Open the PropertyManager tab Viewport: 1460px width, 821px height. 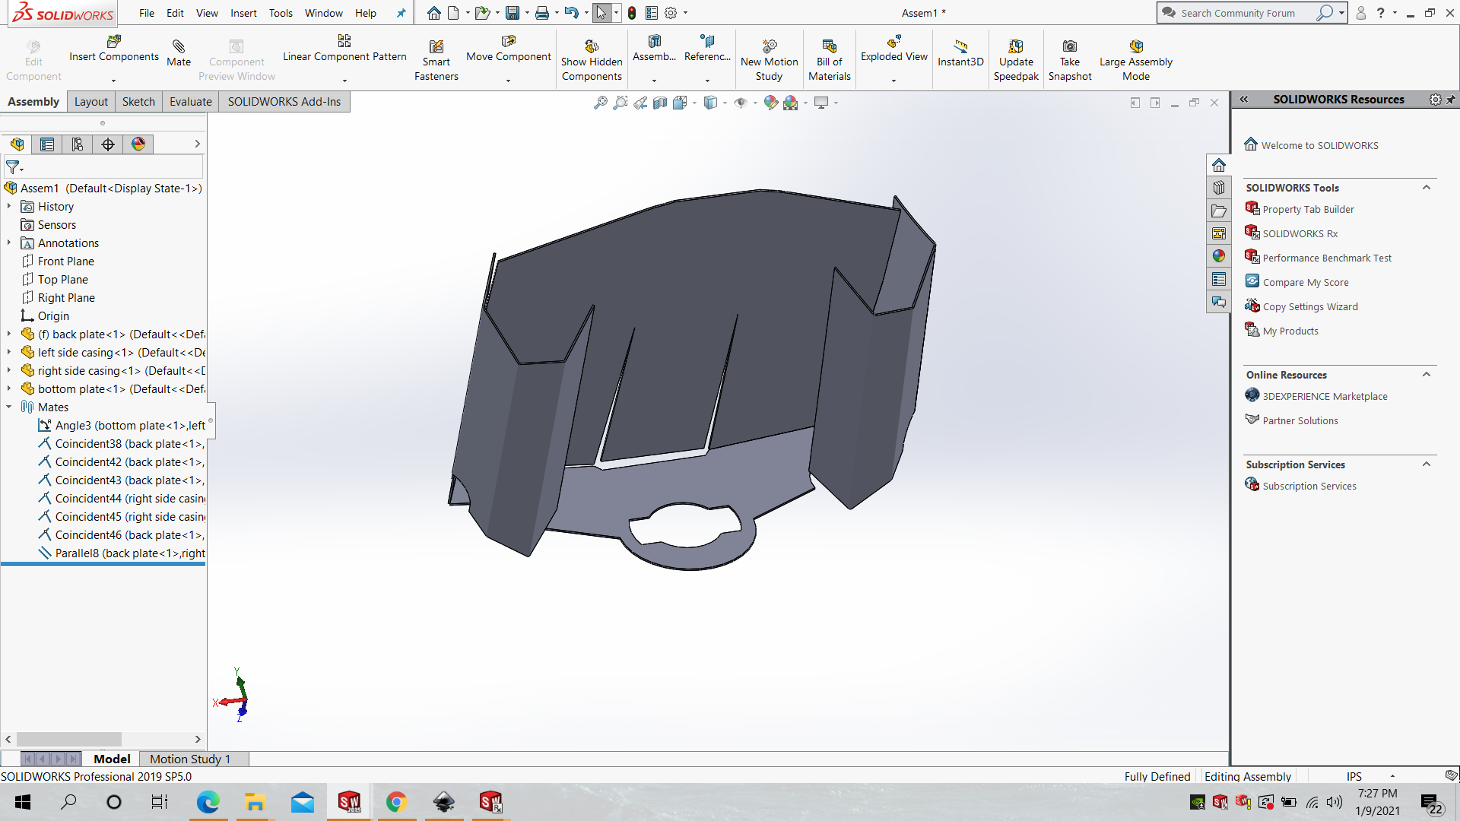tap(47, 144)
